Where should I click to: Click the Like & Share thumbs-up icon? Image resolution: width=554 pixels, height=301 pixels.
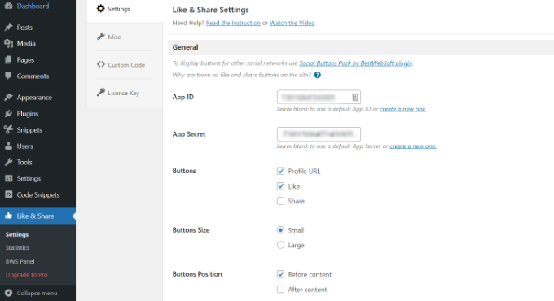8,216
